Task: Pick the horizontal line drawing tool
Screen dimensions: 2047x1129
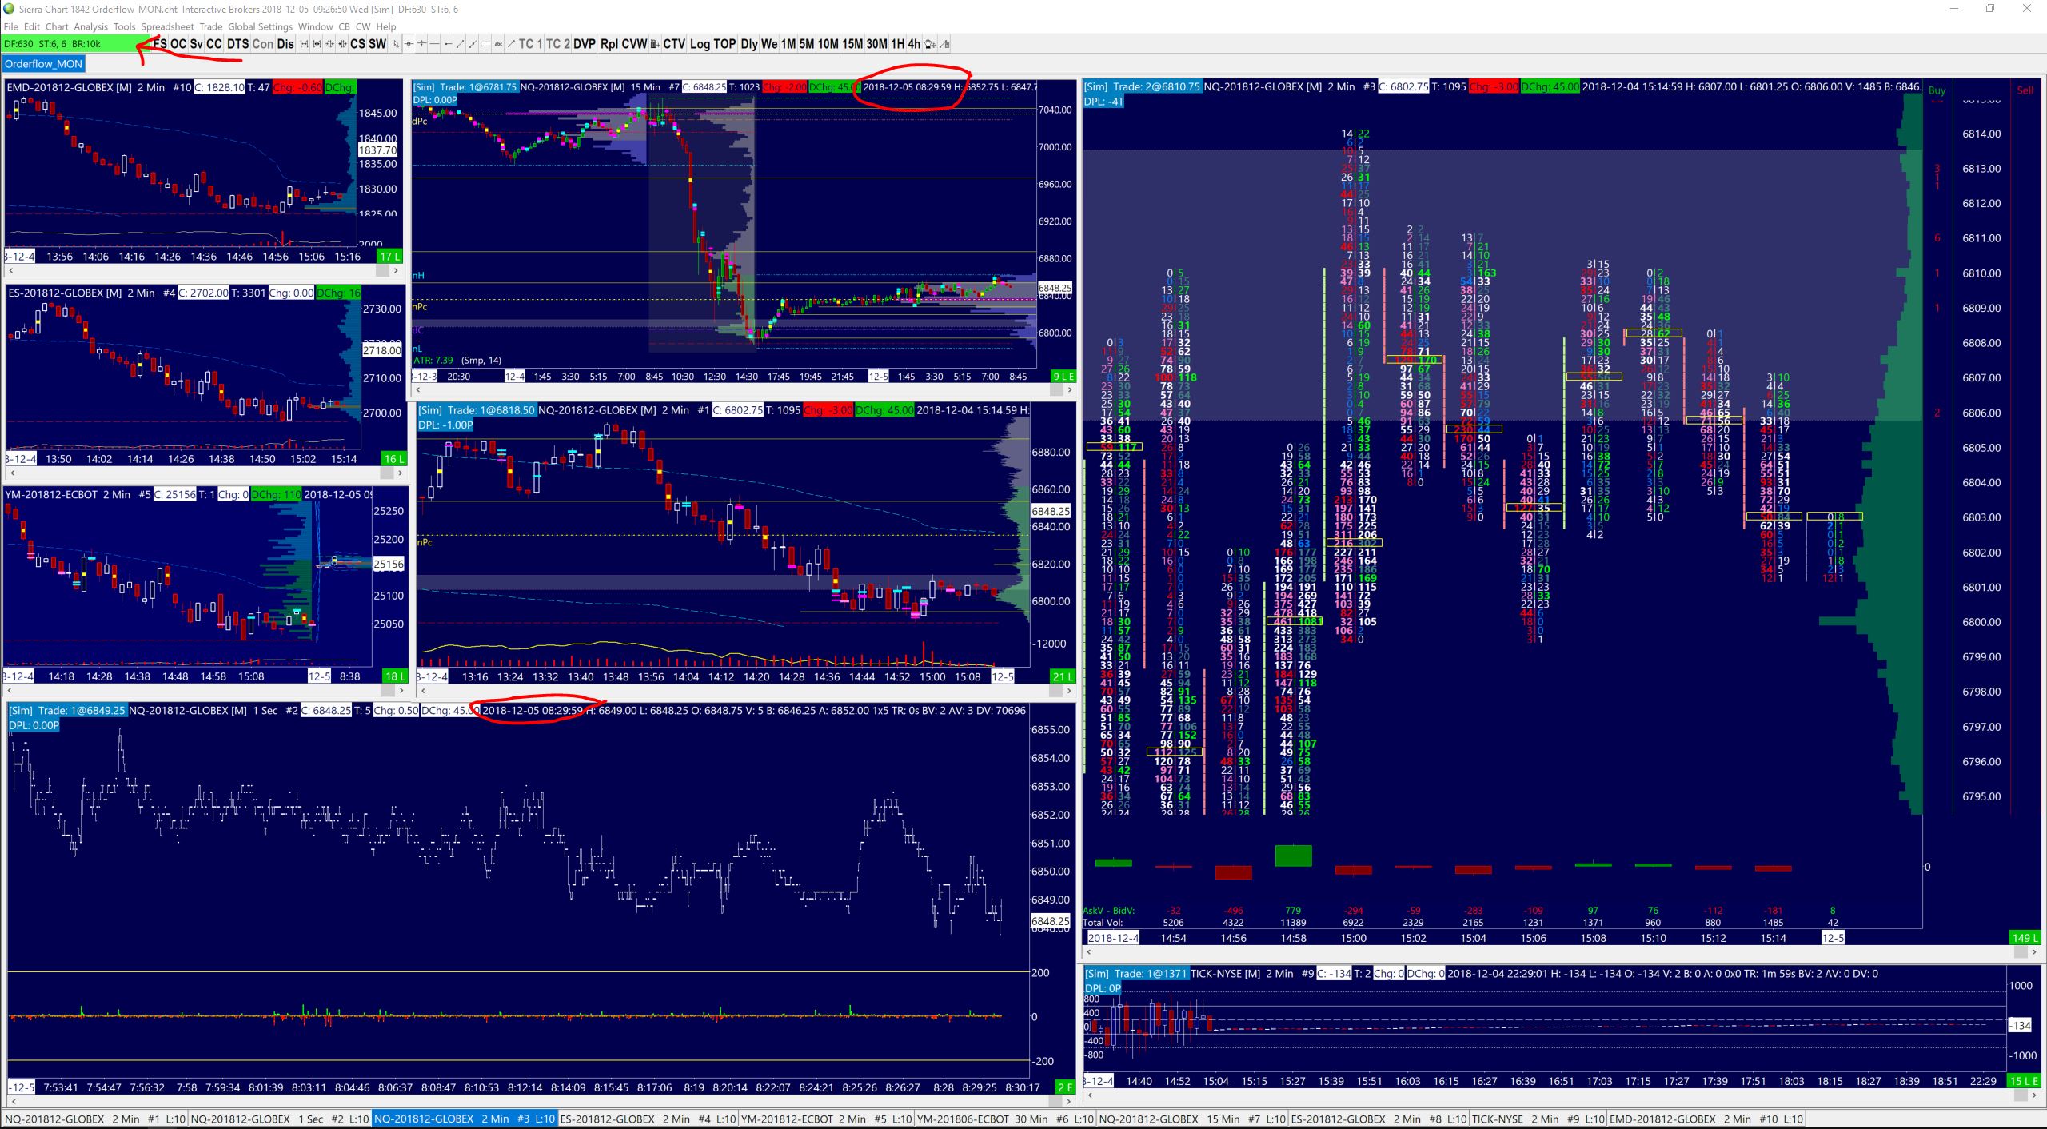Action: (x=435, y=44)
